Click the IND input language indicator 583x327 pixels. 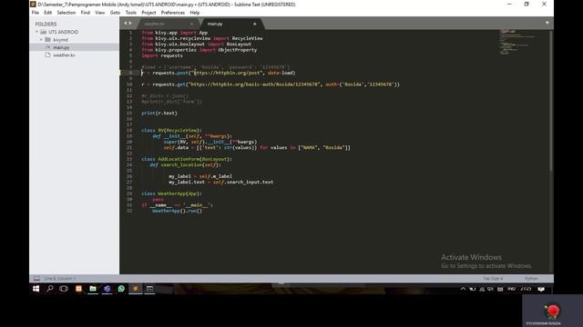click(512, 289)
